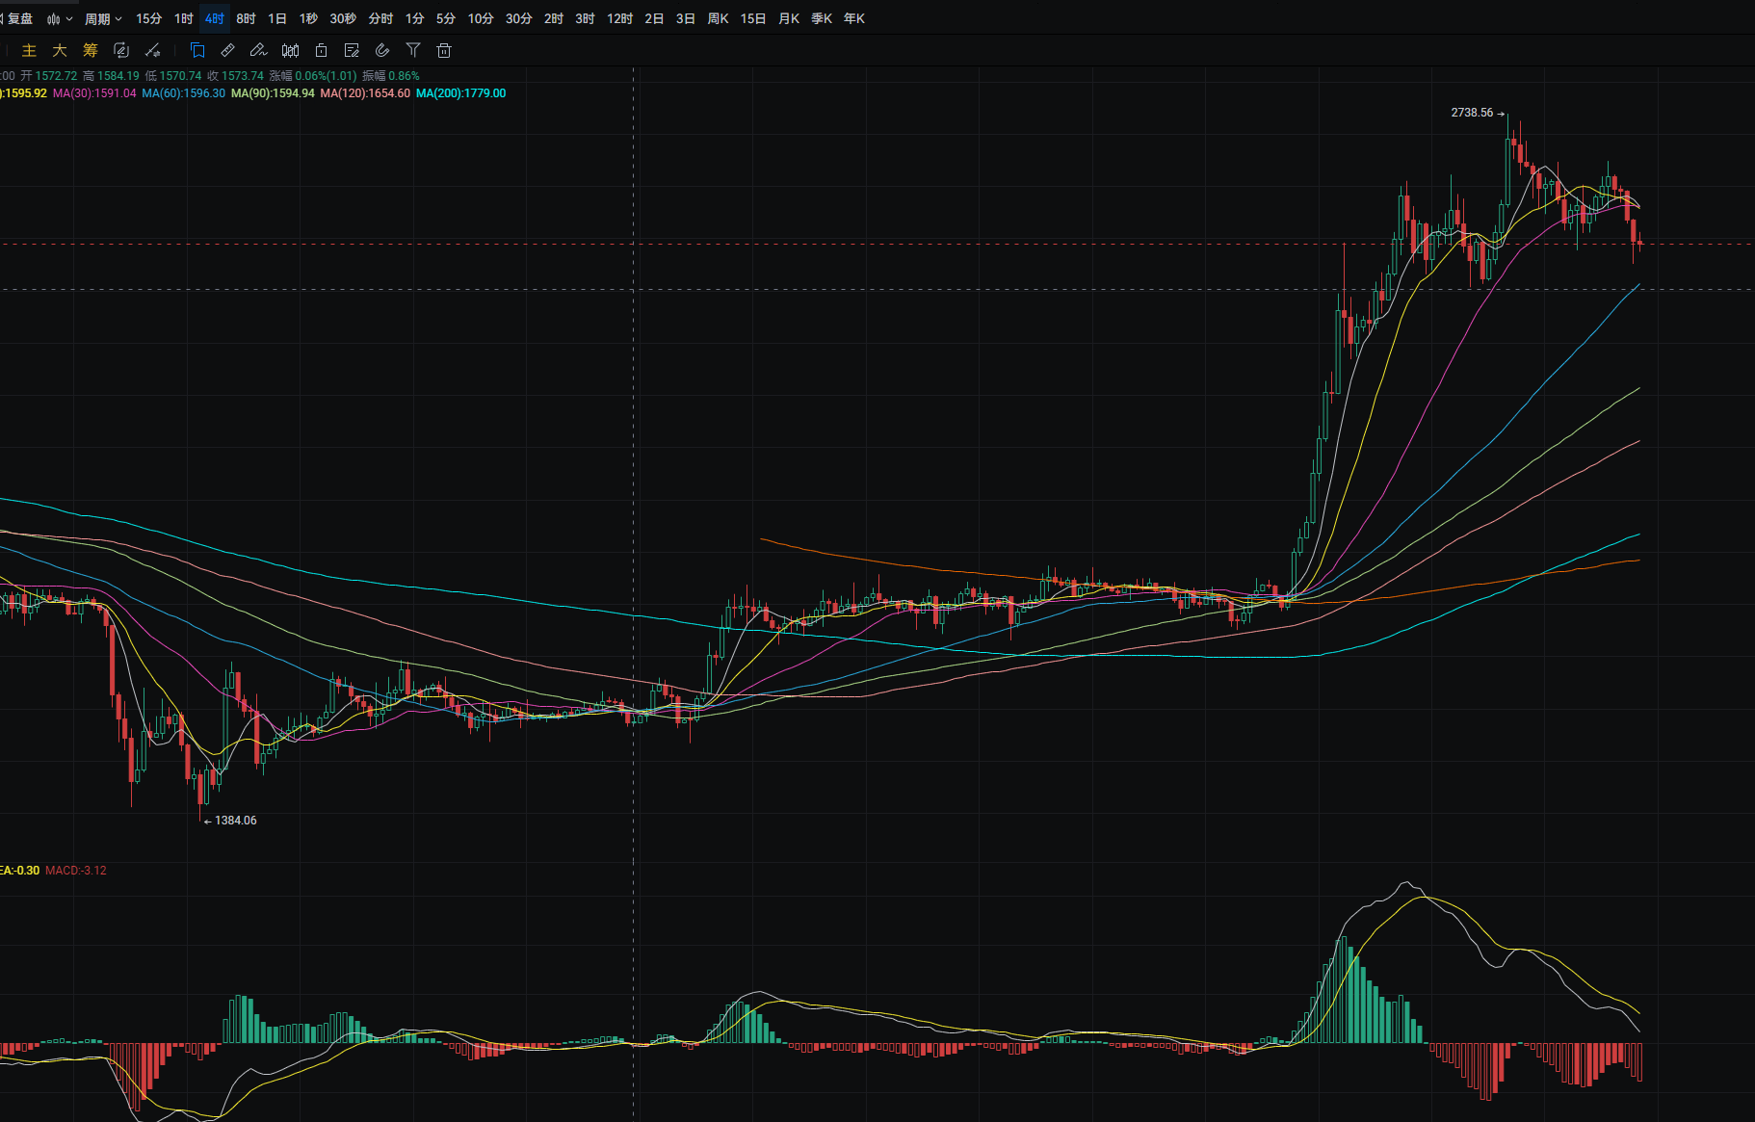Select the 15分 timeframe tab
The image size is (1755, 1122).
pyautogui.click(x=148, y=19)
